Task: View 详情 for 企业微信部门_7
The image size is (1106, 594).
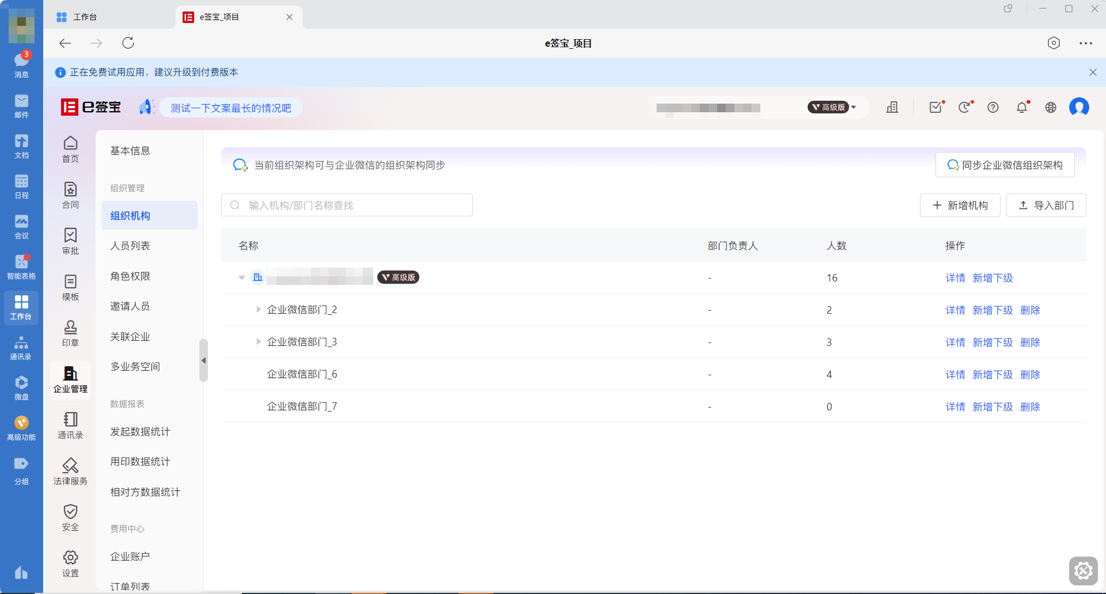Action: [x=955, y=407]
